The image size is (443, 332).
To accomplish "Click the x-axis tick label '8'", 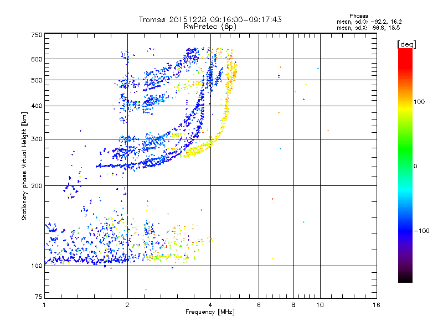I will (293, 305).
